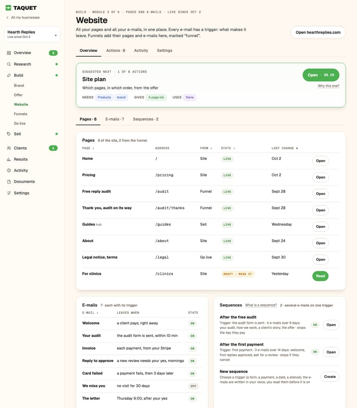The width and height of the screenshot is (357, 408).
Task: Sort pages by the FROM column
Action: (206, 148)
